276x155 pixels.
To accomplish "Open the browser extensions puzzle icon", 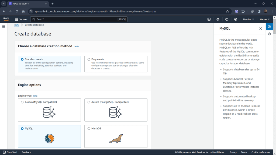I will [x=243, y=11].
